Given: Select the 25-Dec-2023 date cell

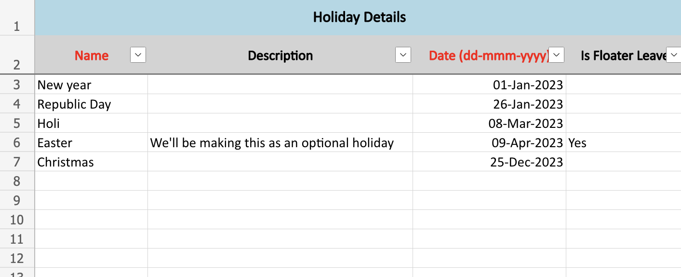Looking at the screenshot, I should tap(489, 162).
